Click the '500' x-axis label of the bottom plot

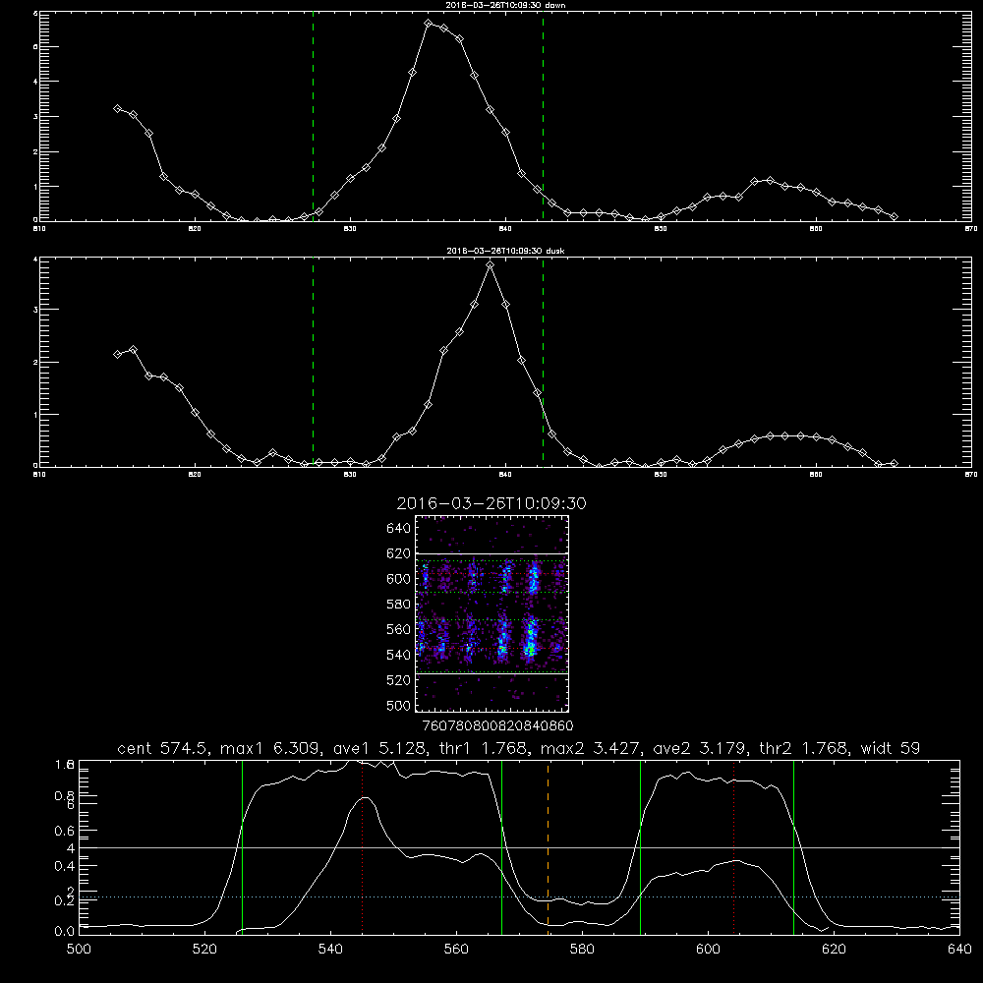click(x=79, y=950)
